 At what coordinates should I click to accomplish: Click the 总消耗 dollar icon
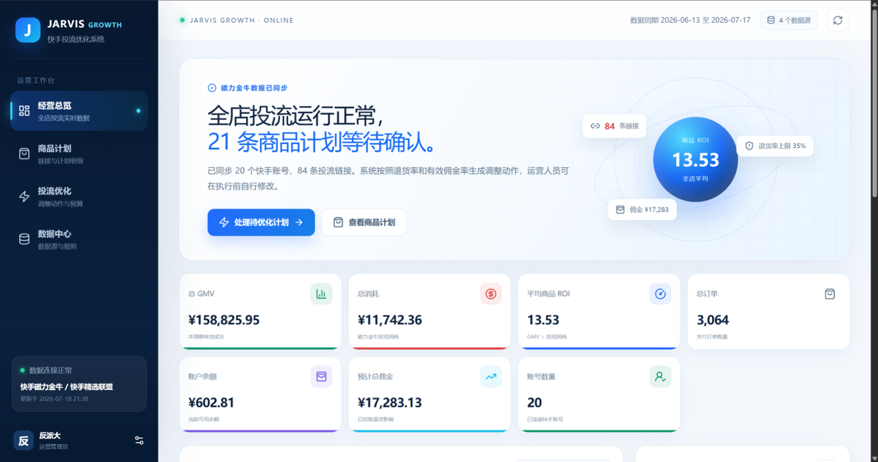point(491,293)
